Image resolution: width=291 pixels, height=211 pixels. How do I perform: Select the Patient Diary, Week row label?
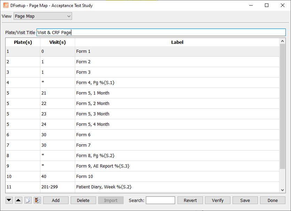104,187
